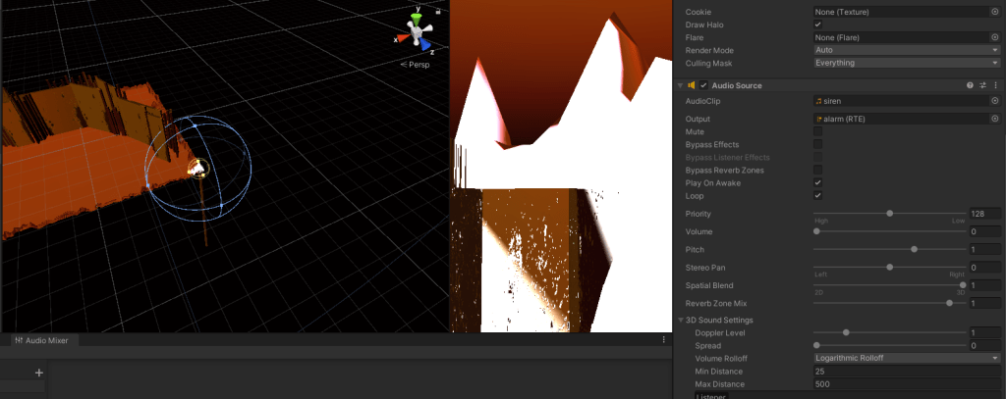Open the Render Mode dropdown

[x=906, y=50]
